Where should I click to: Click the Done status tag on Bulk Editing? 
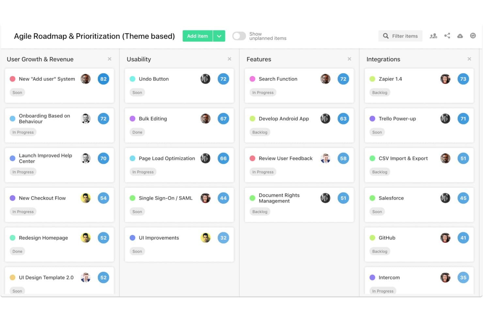pos(137,132)
